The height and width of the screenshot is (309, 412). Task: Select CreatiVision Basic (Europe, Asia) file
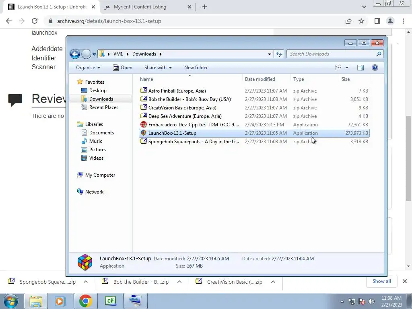point(254,108)
